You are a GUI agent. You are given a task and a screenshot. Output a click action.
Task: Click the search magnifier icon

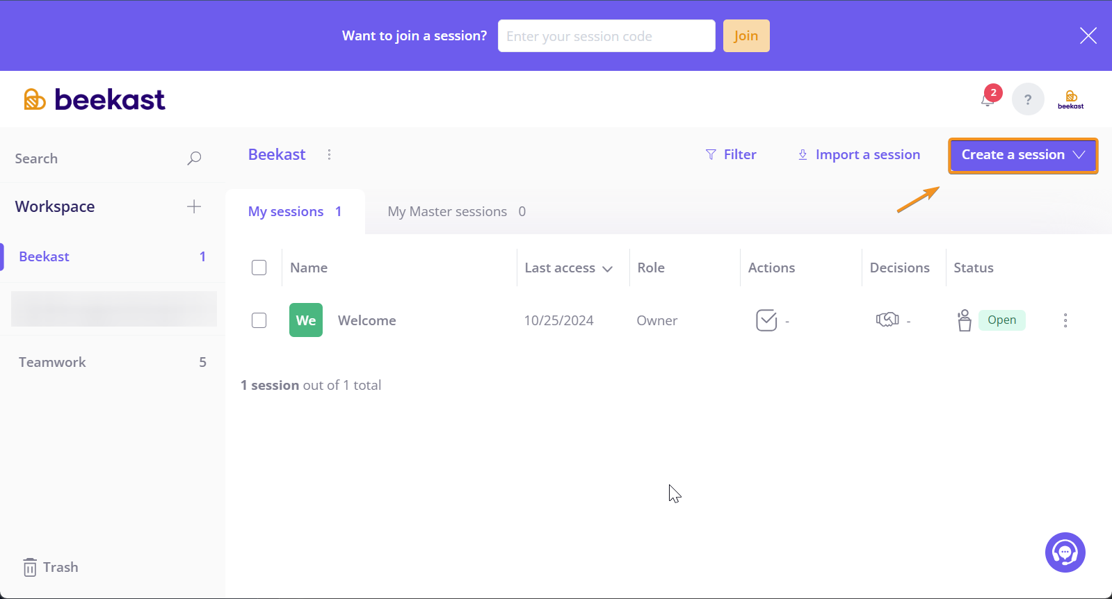pyautogui.click(x=194, y=158)
